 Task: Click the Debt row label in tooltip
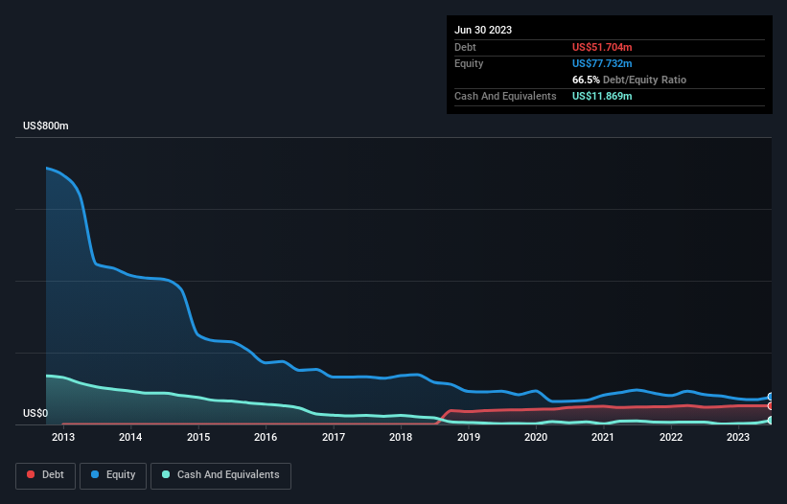click(x=465, y=47)
